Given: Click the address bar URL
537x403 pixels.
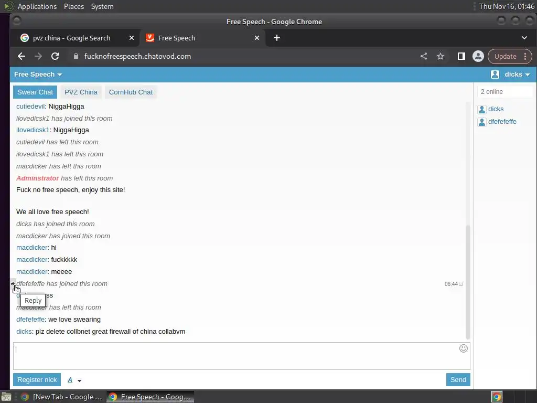Looking at the screenshot, I should [137, 56].
